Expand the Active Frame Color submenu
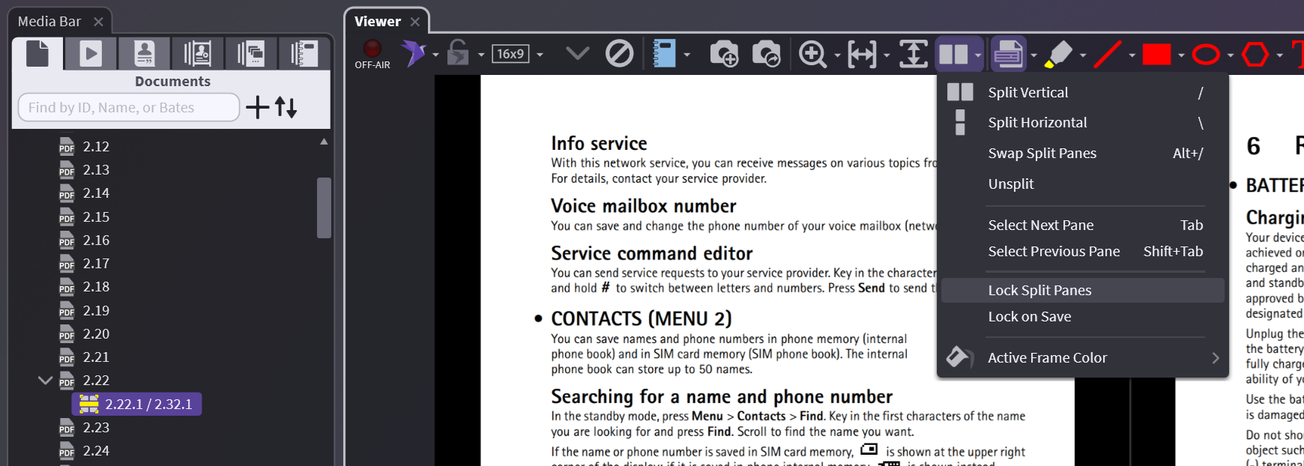Screen dimensions: 1304x466 click(x=1215, y=358)
